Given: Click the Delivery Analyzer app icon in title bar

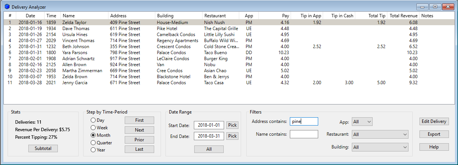Looking at the screenshot, I should click(x=7, y=6).
